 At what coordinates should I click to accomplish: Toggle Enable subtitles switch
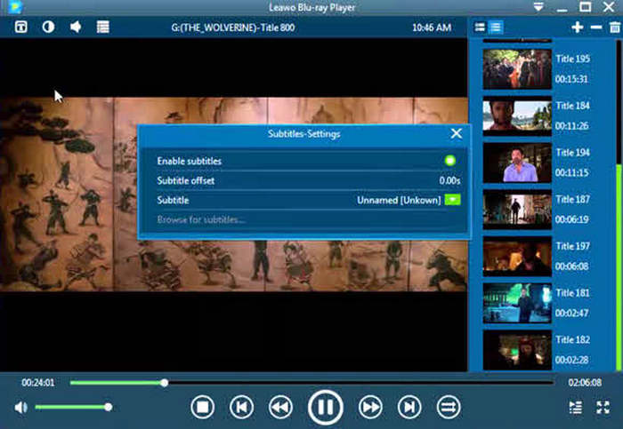pos(450,161)
